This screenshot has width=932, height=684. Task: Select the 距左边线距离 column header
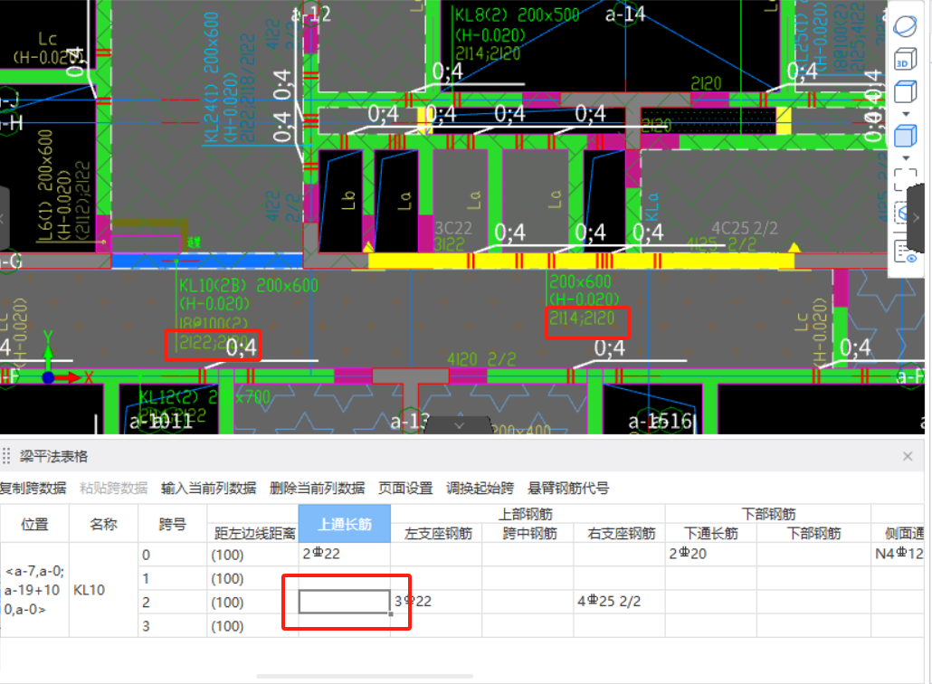tap(255, 534)
